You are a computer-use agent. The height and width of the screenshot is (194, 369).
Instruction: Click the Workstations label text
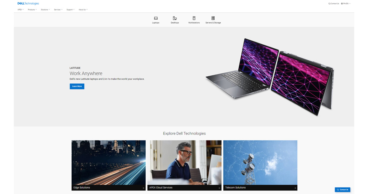[194, 23]
